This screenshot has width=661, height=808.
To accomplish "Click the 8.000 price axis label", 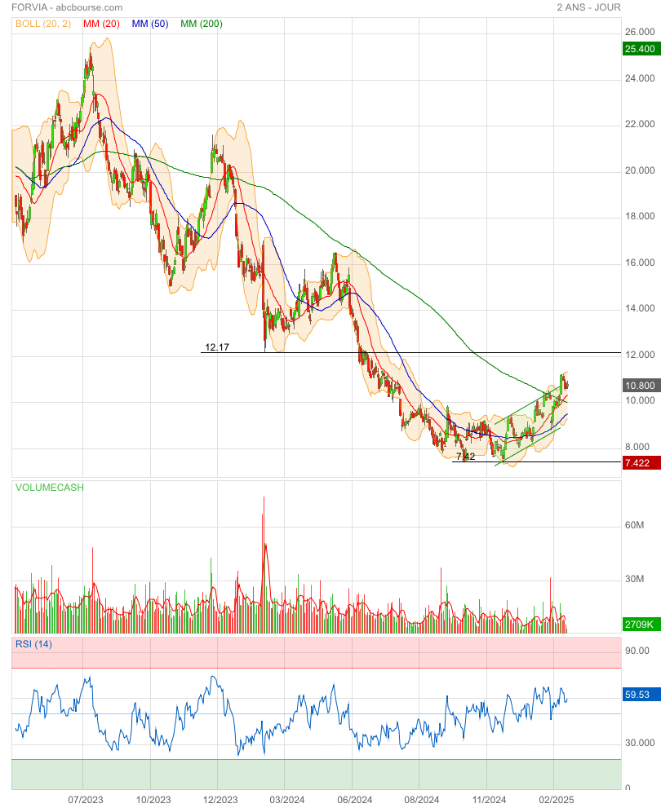I will (637, 448).
